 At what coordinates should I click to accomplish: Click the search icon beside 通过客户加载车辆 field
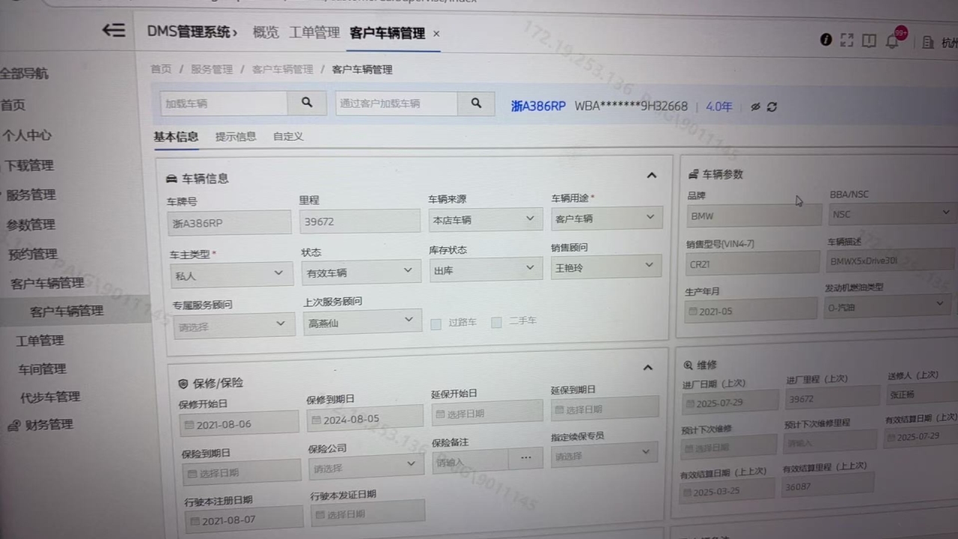[476, 104]
